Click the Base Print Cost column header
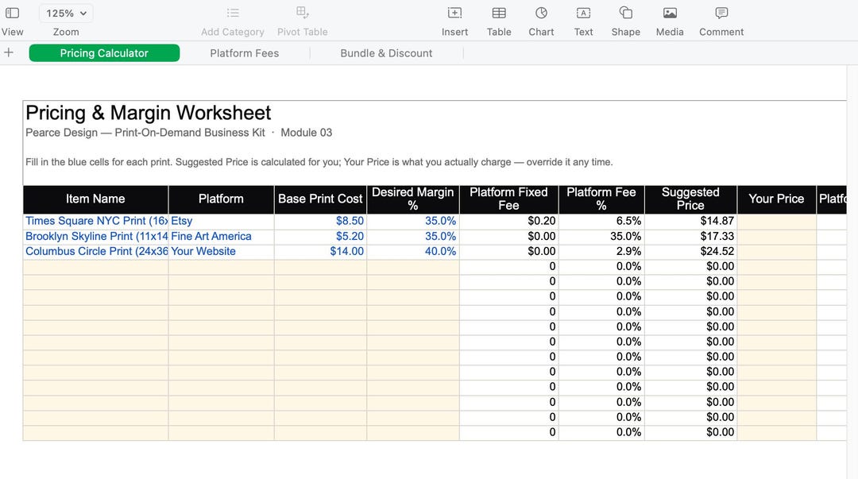The image size is (858, 479). pos(320,199)
